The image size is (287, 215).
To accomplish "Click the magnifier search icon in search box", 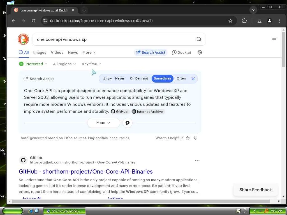I will point(199,39).
